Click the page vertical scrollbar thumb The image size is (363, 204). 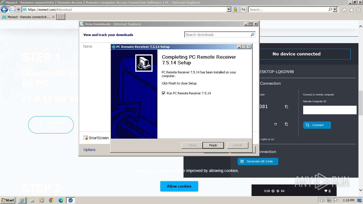click(x=361, y=103)
